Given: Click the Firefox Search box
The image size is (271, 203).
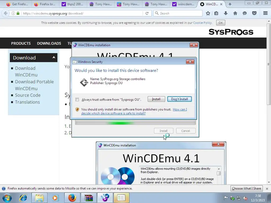Looking at the screenshot, I should pos(178,13).
